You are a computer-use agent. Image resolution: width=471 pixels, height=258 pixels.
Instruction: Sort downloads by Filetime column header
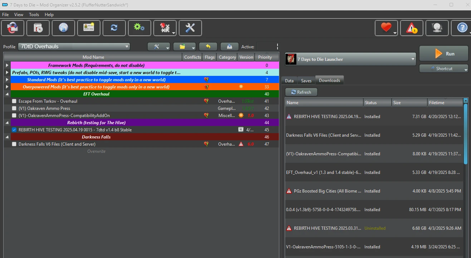click(x=445, y=102)
